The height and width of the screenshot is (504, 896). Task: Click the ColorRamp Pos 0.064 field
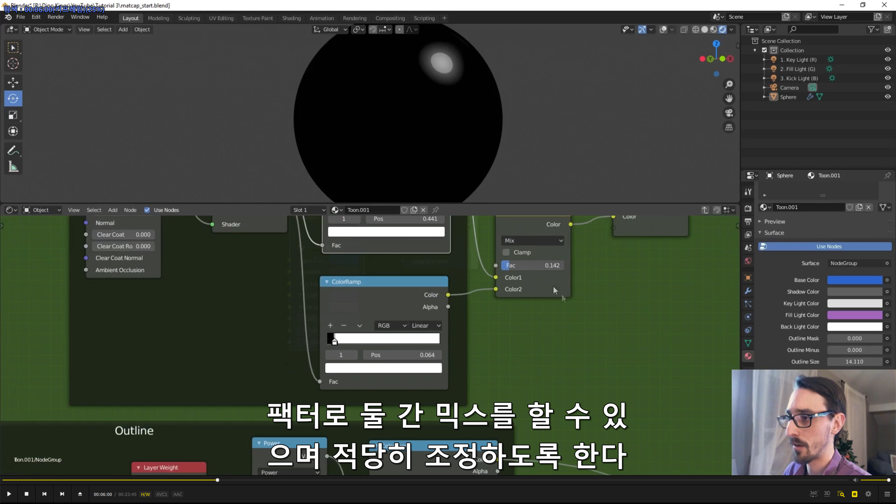(403, 355)
